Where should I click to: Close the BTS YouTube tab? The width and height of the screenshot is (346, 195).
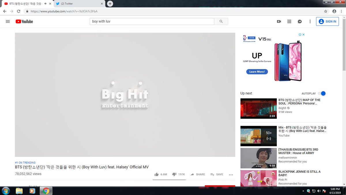pos(50,4)
